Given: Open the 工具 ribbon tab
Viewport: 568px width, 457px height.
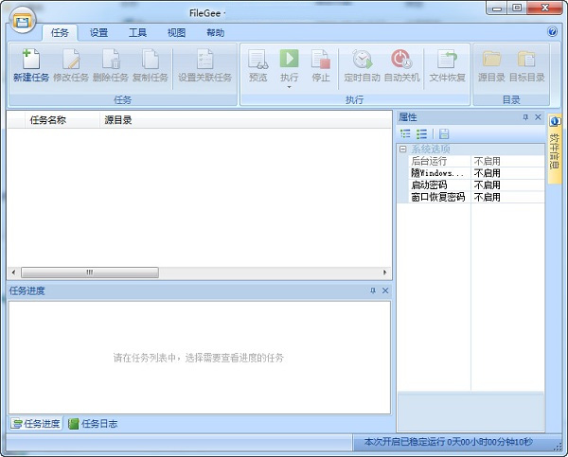Looking at the screenshot, I should click(x=137, y=33).
